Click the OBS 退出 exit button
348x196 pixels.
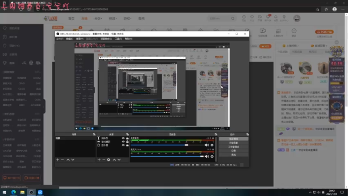(234, 155)
